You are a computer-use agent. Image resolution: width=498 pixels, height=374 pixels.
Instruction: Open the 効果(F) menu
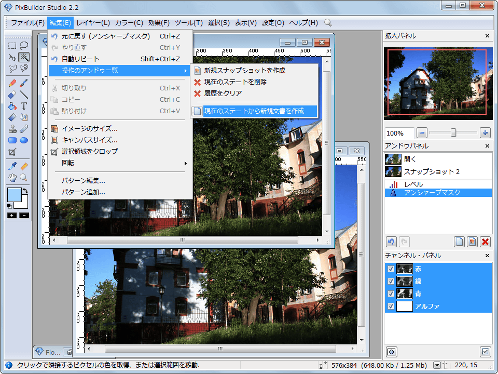159,23
